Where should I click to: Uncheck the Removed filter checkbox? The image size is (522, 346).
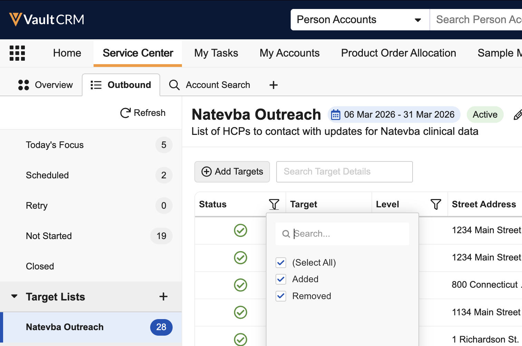(281, 296)
